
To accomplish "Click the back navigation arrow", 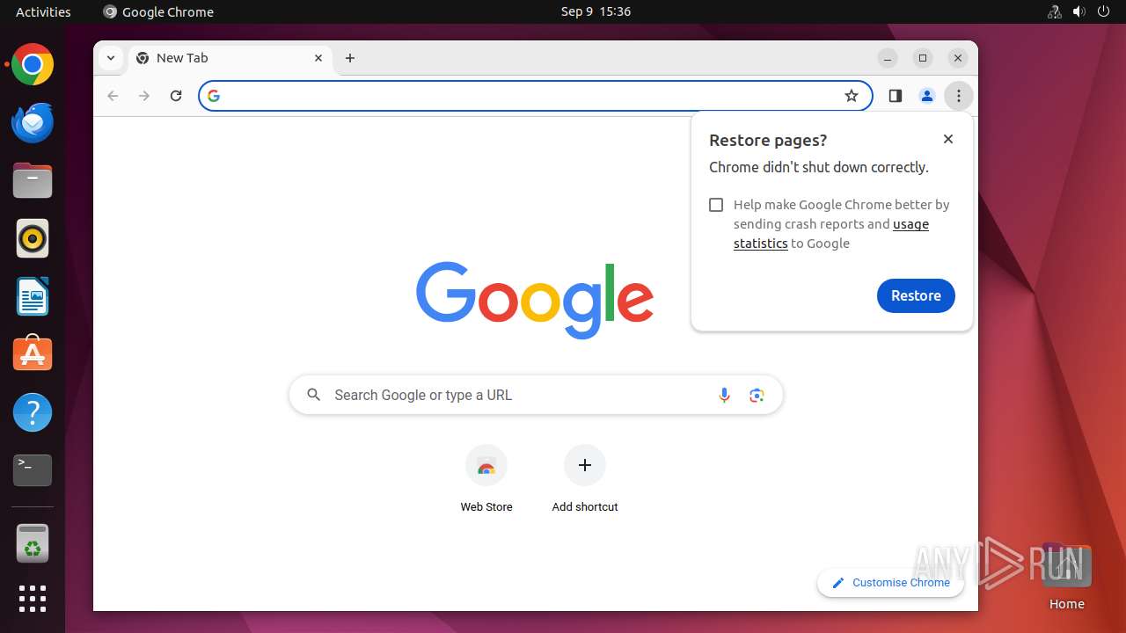I will click(113, 96).
